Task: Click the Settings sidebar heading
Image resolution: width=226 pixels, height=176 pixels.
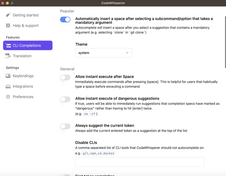Action: click(12, 68)
